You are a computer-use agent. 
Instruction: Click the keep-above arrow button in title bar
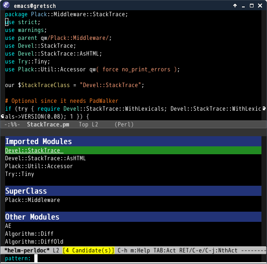pos(235,6)
